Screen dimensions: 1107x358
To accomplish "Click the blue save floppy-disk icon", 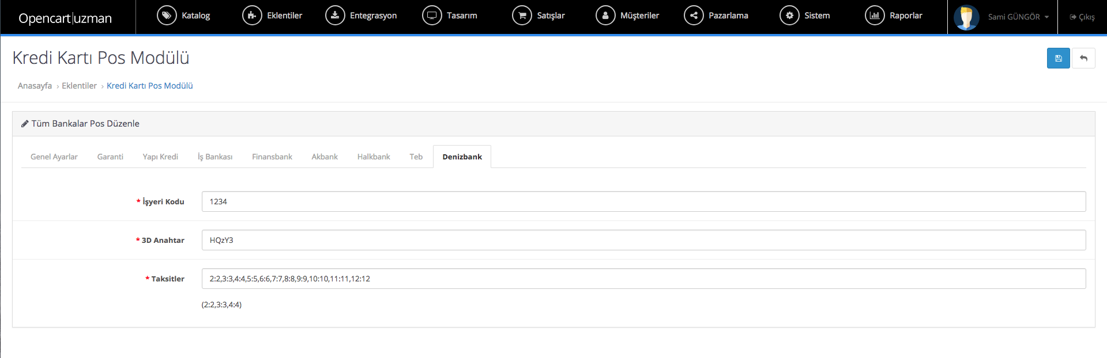I will pyautogui.click(x=1058, y=58).
